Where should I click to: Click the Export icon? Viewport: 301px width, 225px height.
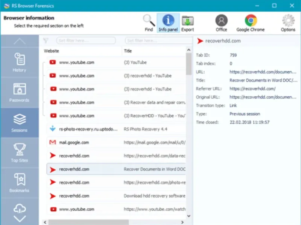pos(187,23)
